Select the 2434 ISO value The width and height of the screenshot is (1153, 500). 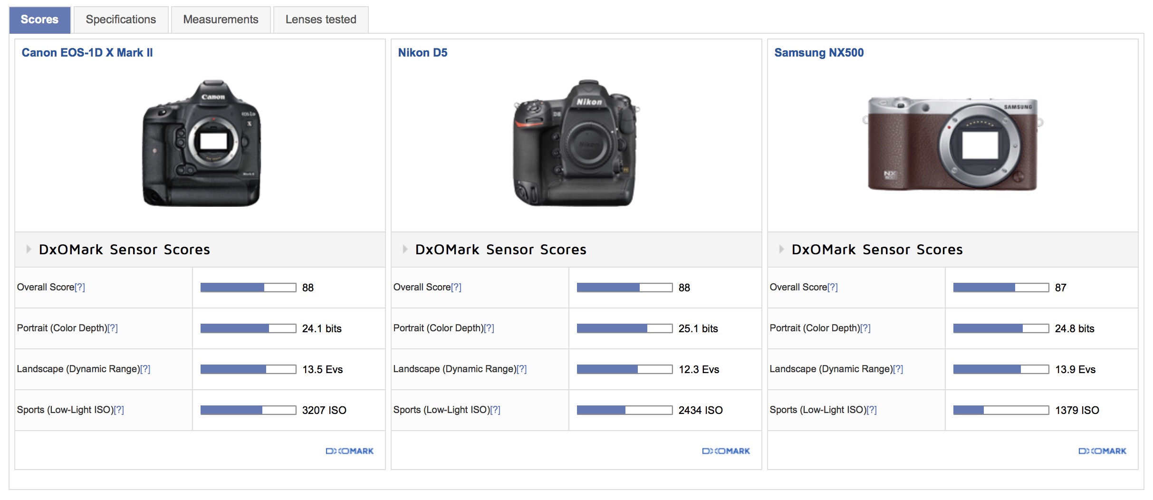pyautogui.click(x=701, y=410)
